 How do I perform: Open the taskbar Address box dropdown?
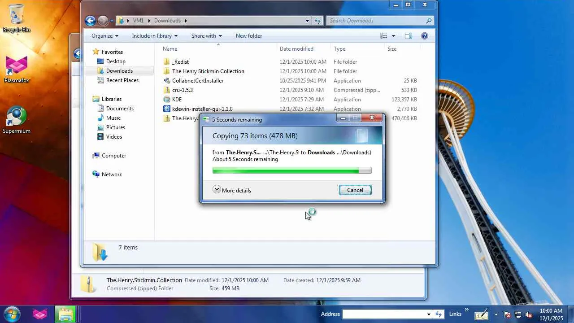(429, 314)
